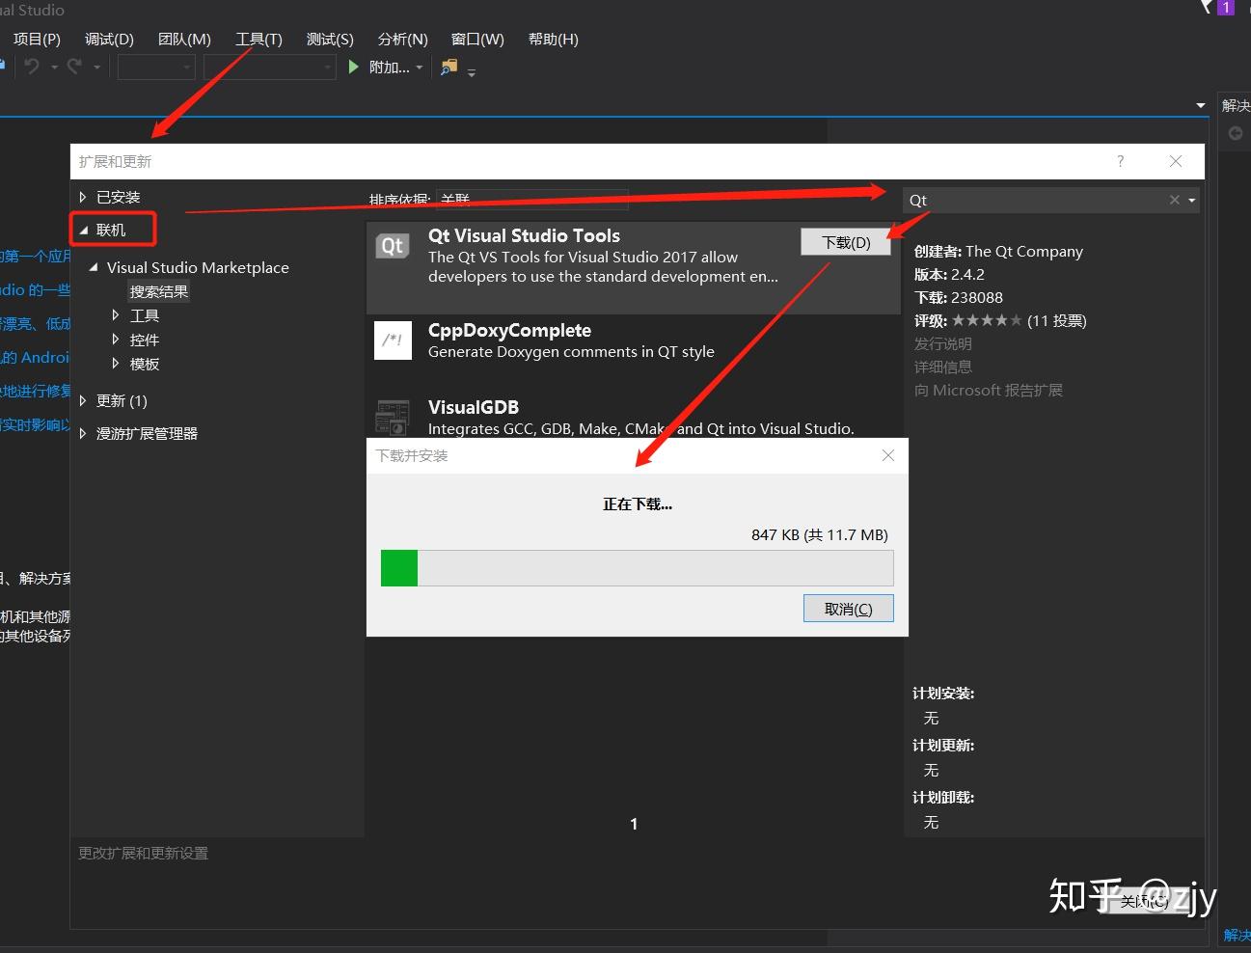Open the search box dropdown arrow
This screenshot has width=1251, height=953.
pyautogui.click(x=1192, y=201)
